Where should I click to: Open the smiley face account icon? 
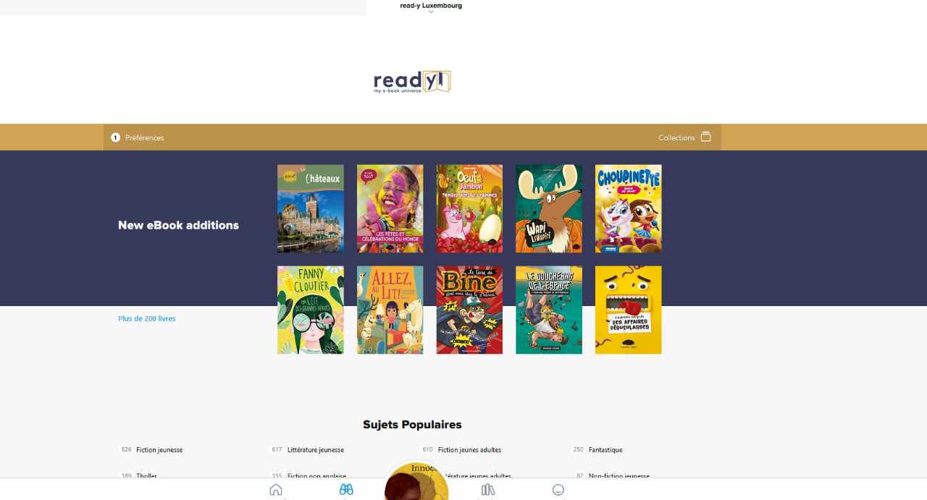tap(558, 490)
